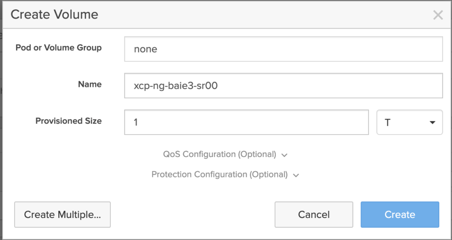The height and width of the screenshot is (240, 452).
Task: Click the chevron icon beside Protection Configuration
Action: point(296,175)
